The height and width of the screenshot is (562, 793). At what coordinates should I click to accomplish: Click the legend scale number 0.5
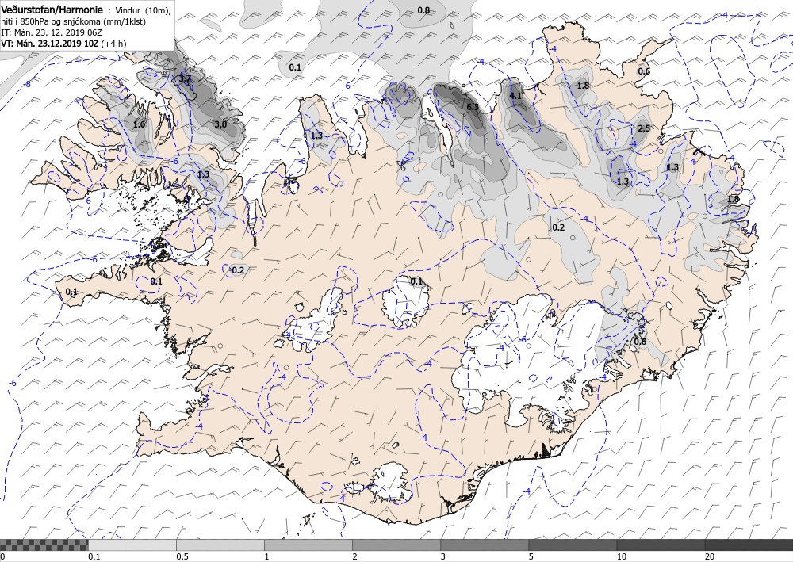pyautogui.click(x=182, y=557)
